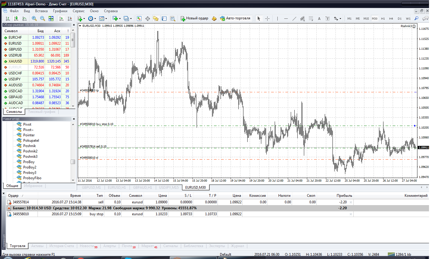
Task: Toggle the Авто-торговля auto-trading button
Action: point(235,18)
